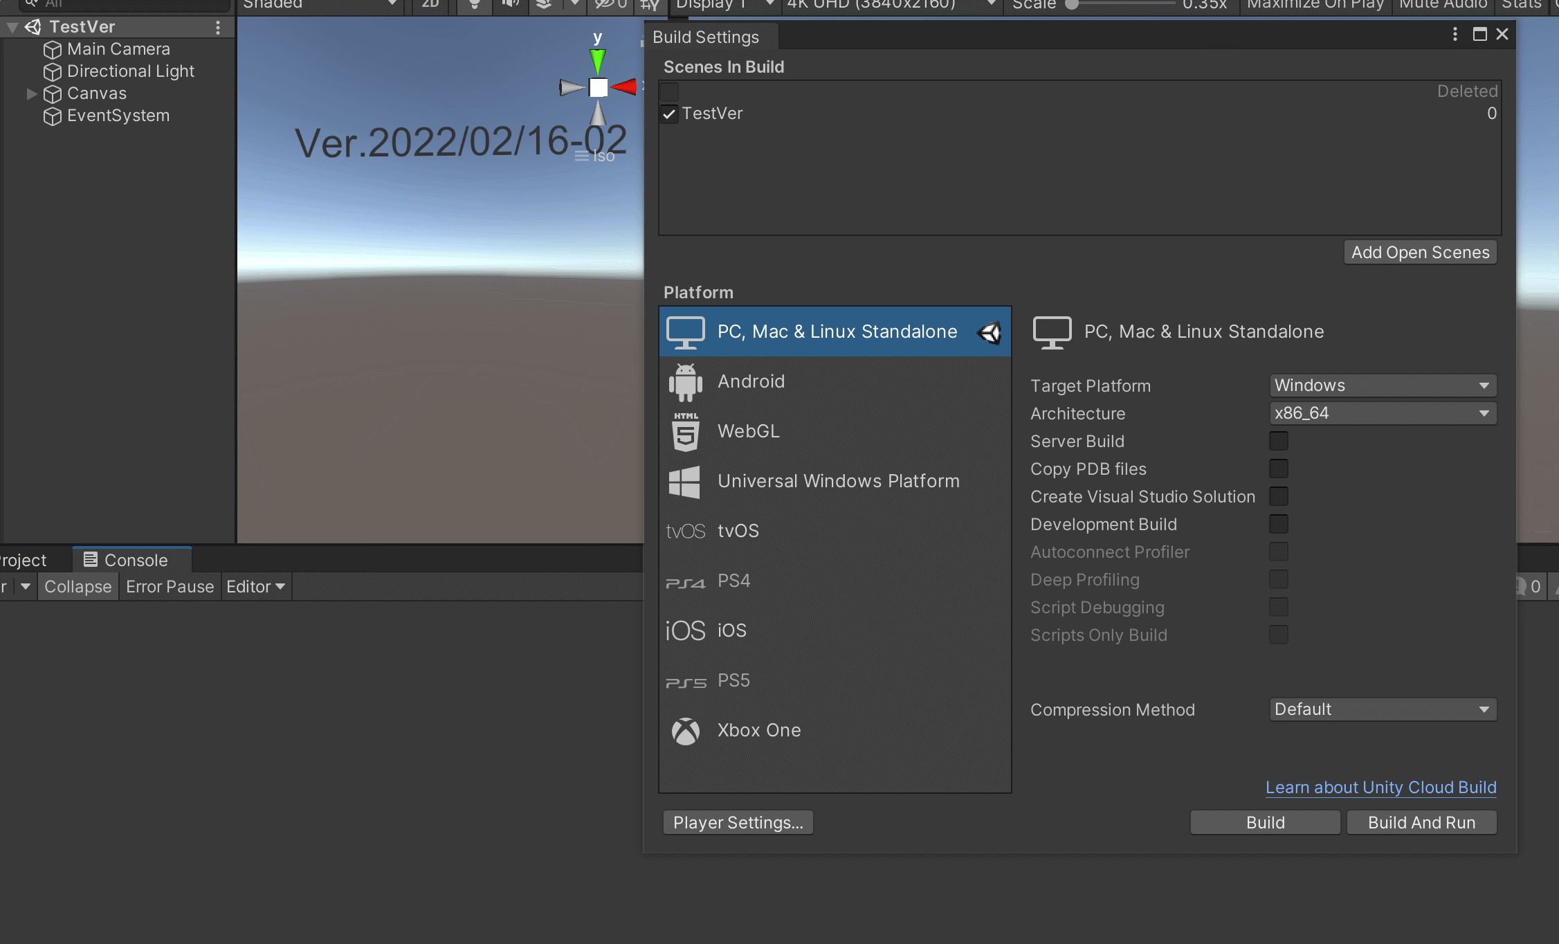Click the iOS platform icon
This screenshot has height=944, width=1559.
tap(685, 630)
